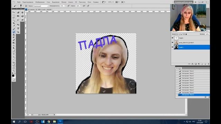Image resolution: width=221 pixels, height=124 pixels.
Task: Open Chrome from the taskbar
Action: click(49, 122)
